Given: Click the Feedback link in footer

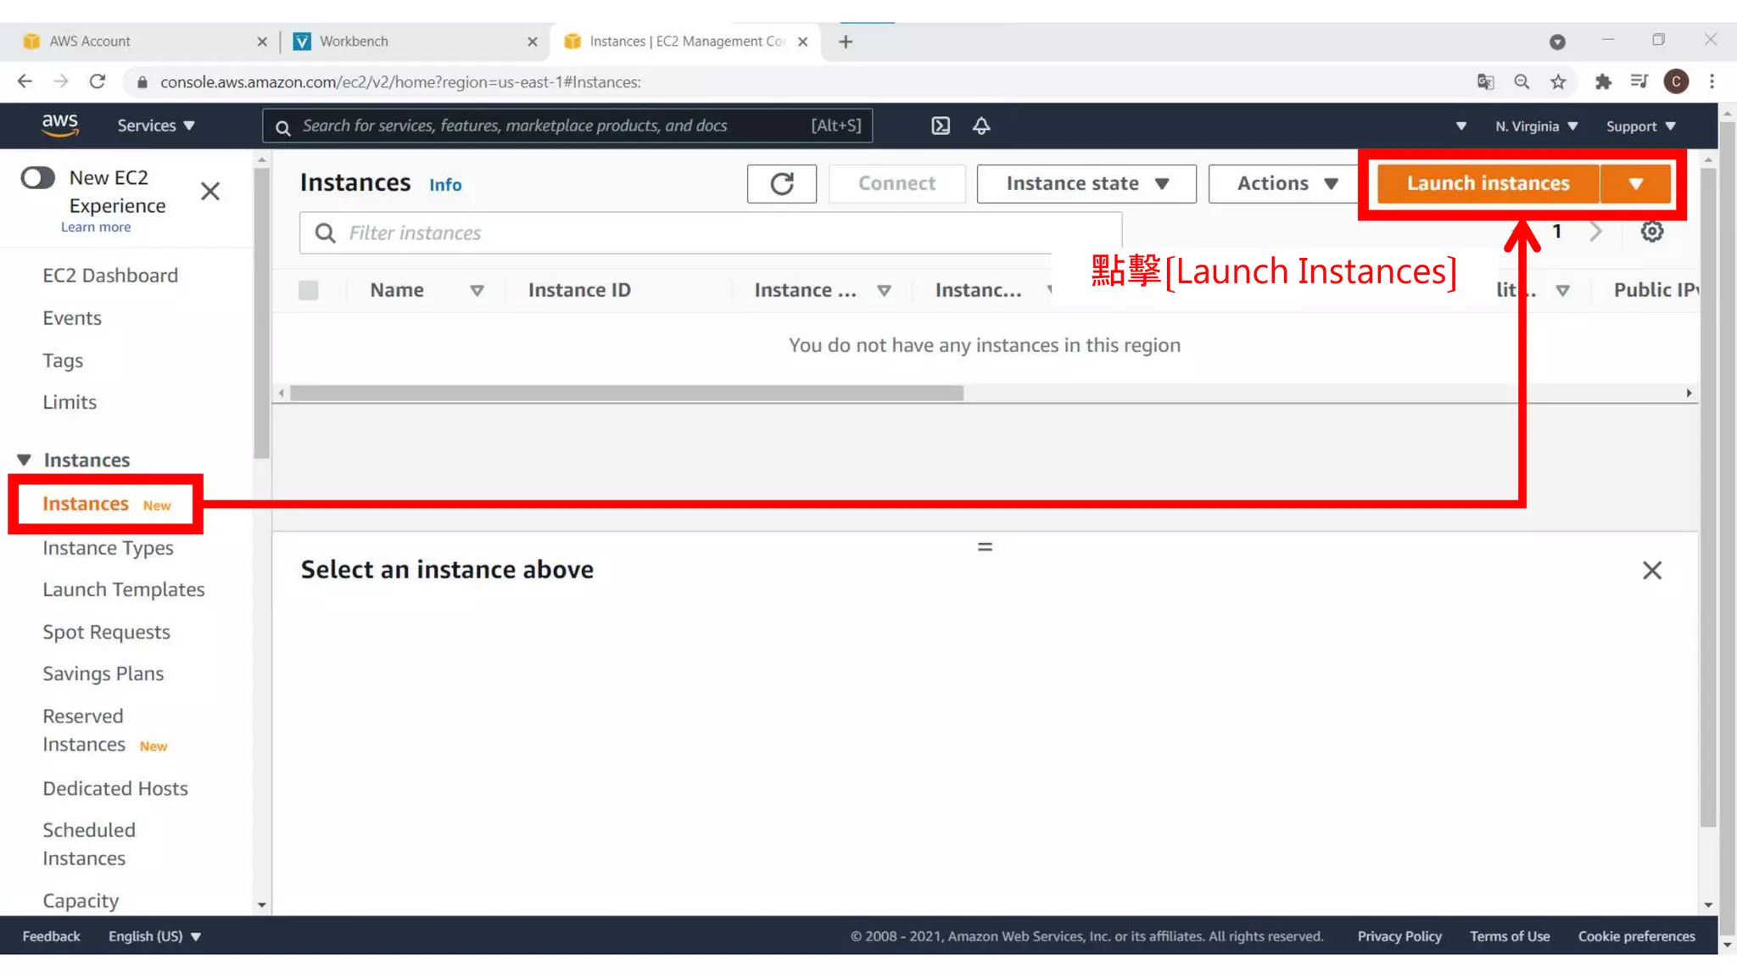Looking at the screenshot, I should pyautogui.click(x=51, y=936).
